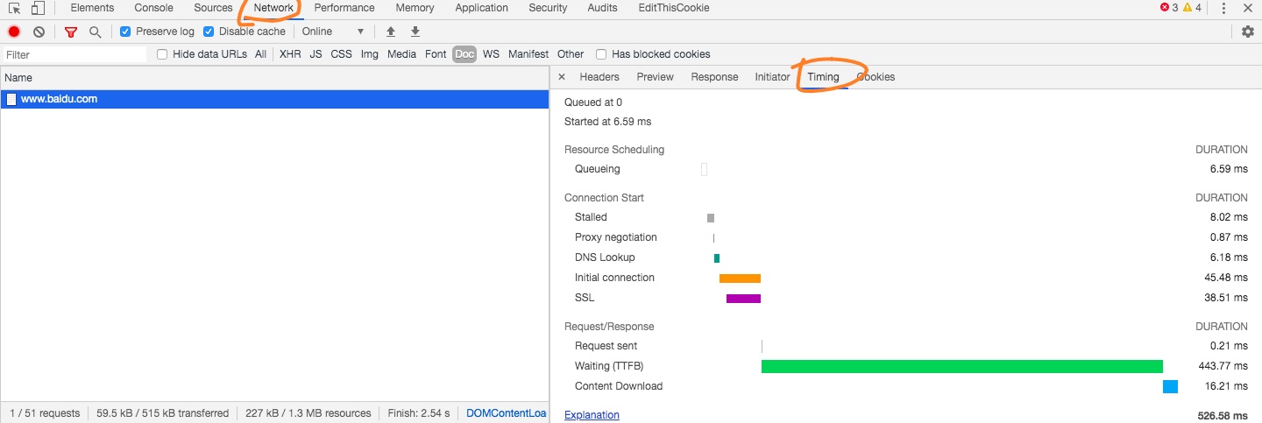
Task: Click the Filter text input field
Action: click(74, 54)
